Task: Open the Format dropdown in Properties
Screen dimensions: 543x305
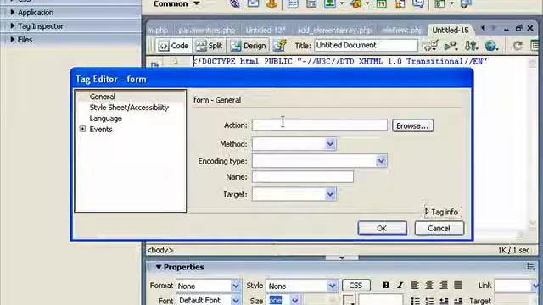Action: (x=236, y=286)
